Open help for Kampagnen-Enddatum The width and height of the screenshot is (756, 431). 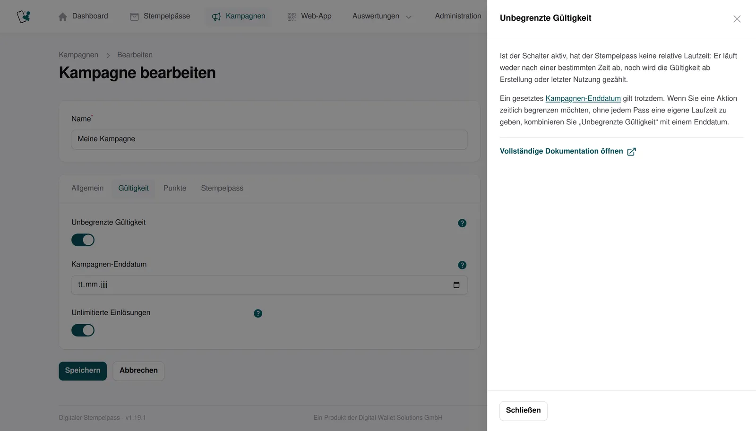pyautogui.click(x=462, y=265)
